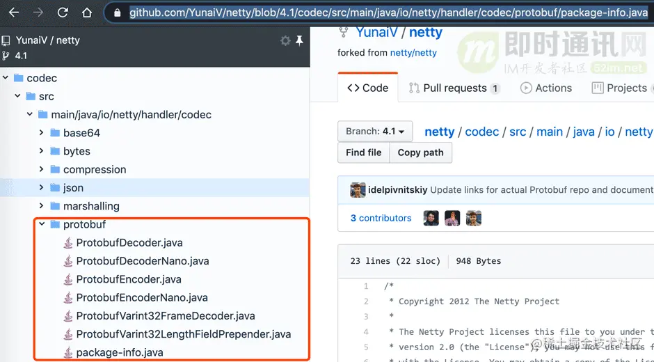Open the Branch: 4.1 dropdown
654x362 pixels.
pyautogui.click(x=375, y=131)
